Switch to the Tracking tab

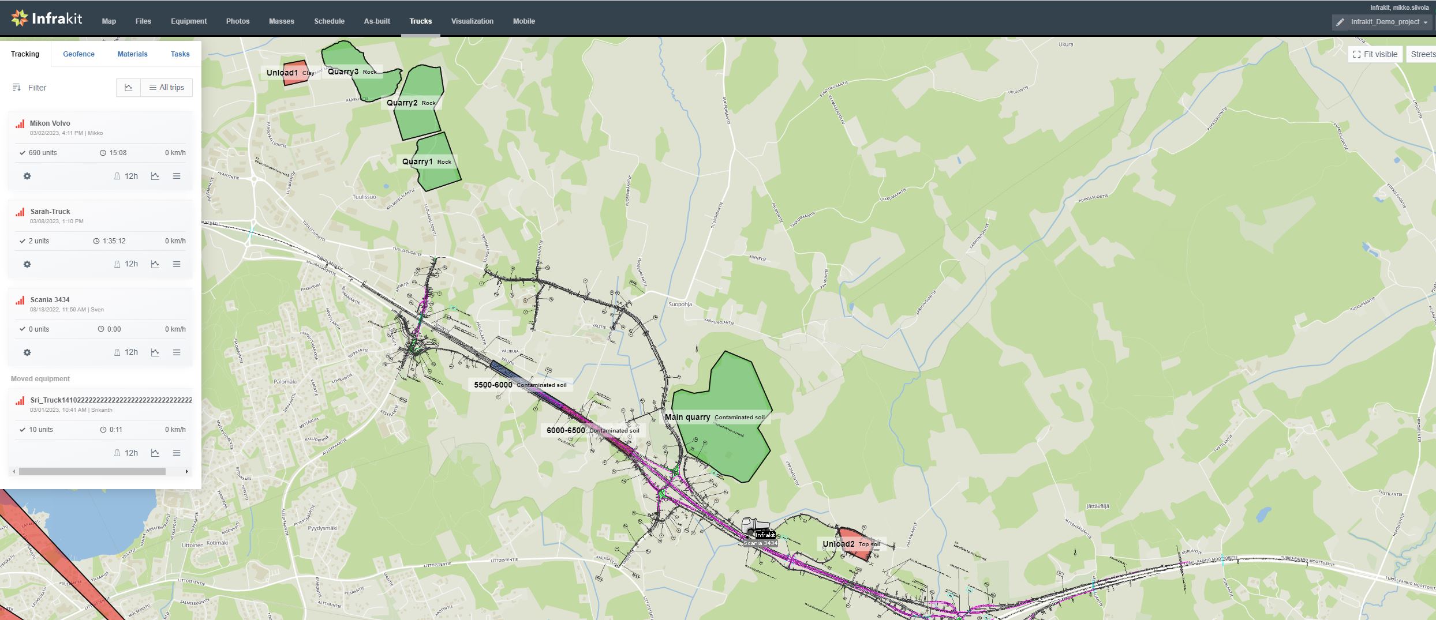coord(25,54)
